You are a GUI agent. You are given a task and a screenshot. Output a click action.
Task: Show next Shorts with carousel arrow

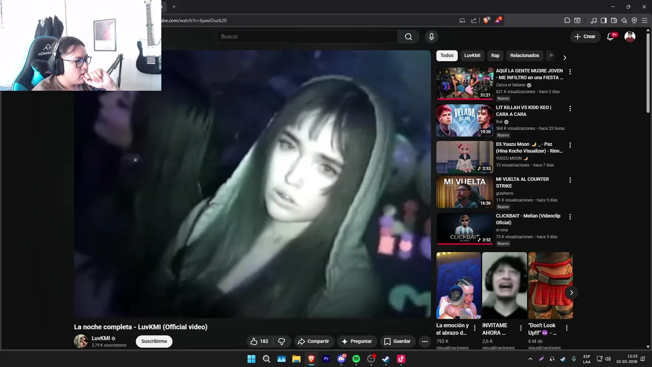[x=571, y=293]
